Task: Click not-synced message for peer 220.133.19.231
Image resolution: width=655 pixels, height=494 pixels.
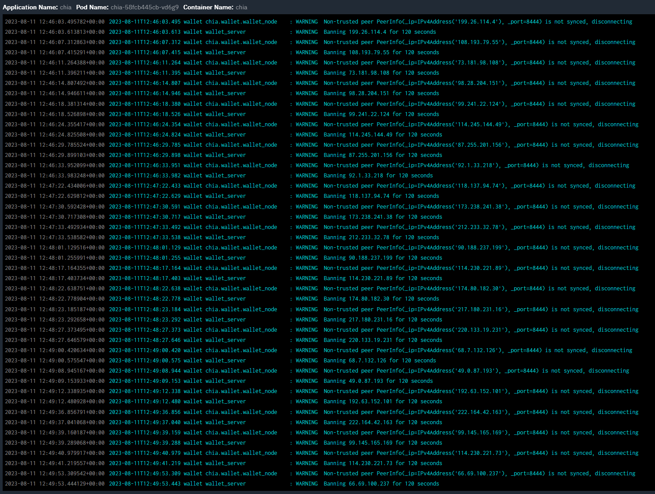Action: [481, 330]
